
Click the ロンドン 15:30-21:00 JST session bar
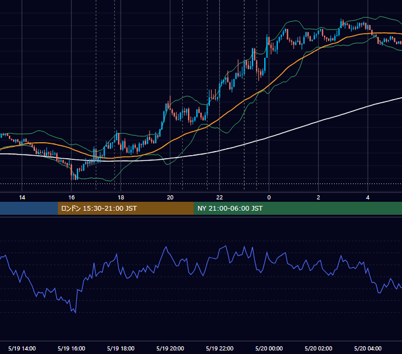(125, 208)
